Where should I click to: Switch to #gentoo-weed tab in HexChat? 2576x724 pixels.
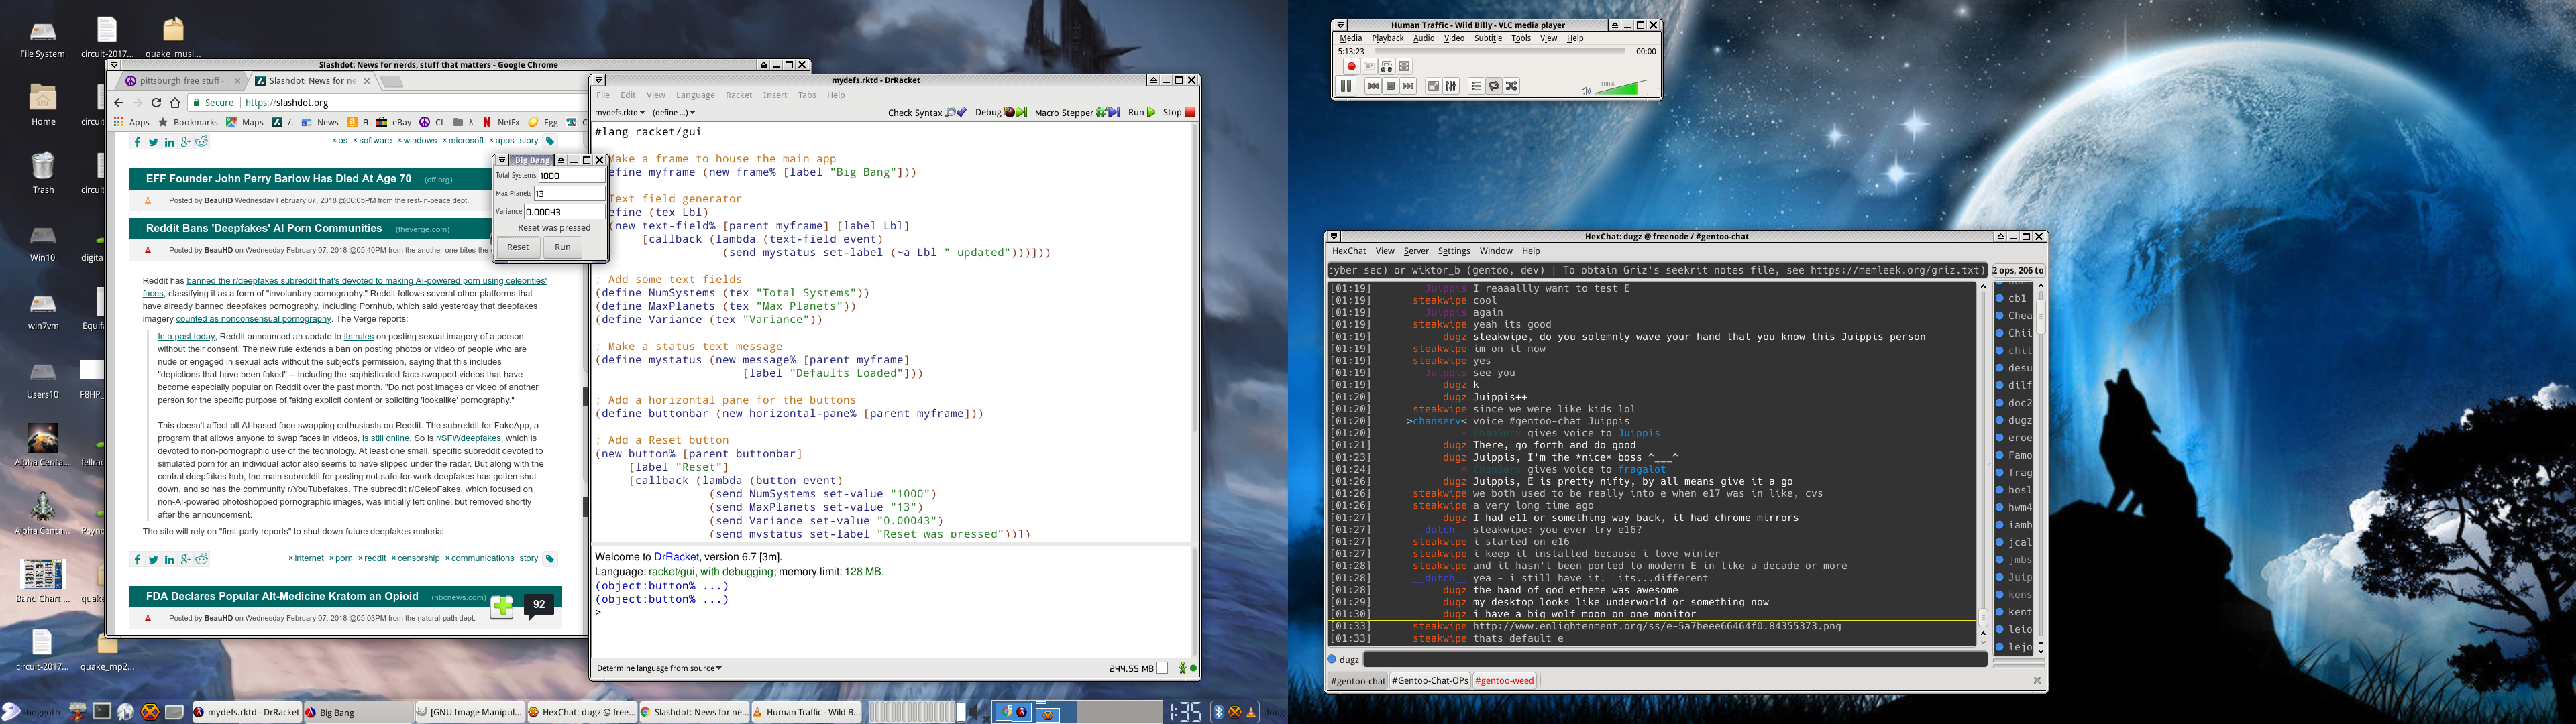pos(1504,681)
